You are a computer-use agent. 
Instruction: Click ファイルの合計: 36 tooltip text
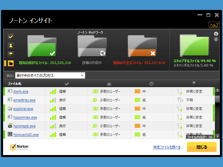pyautogui.click(x=200, y=137)
